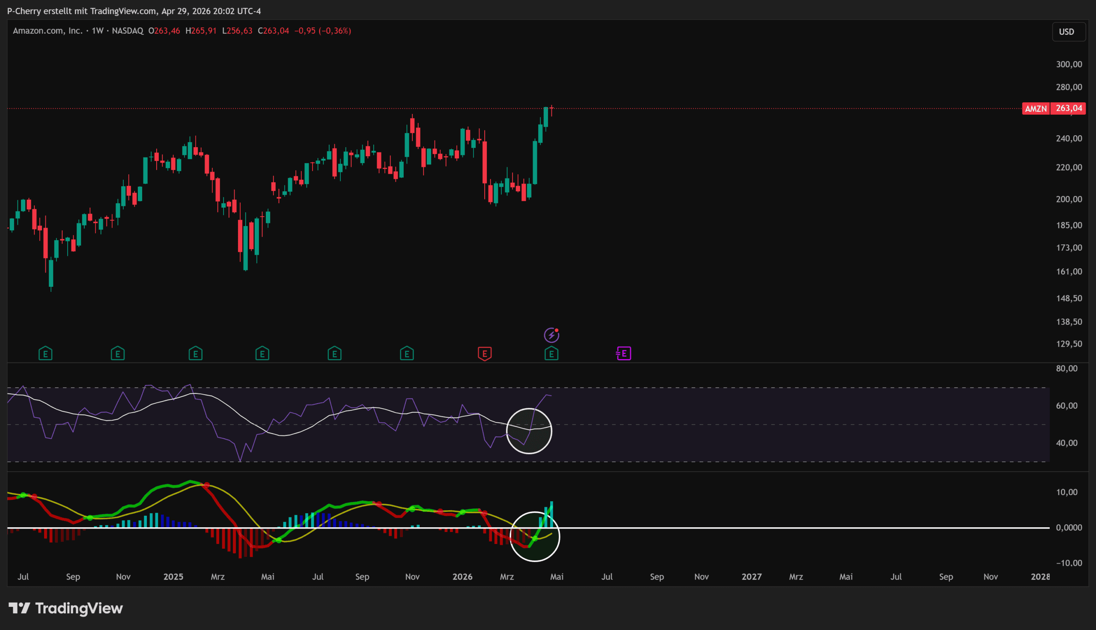This screenshot has width=1096, height=630.
Task: Click the purple upcoming earnings E icon
Action: click(x=623, y=354)
